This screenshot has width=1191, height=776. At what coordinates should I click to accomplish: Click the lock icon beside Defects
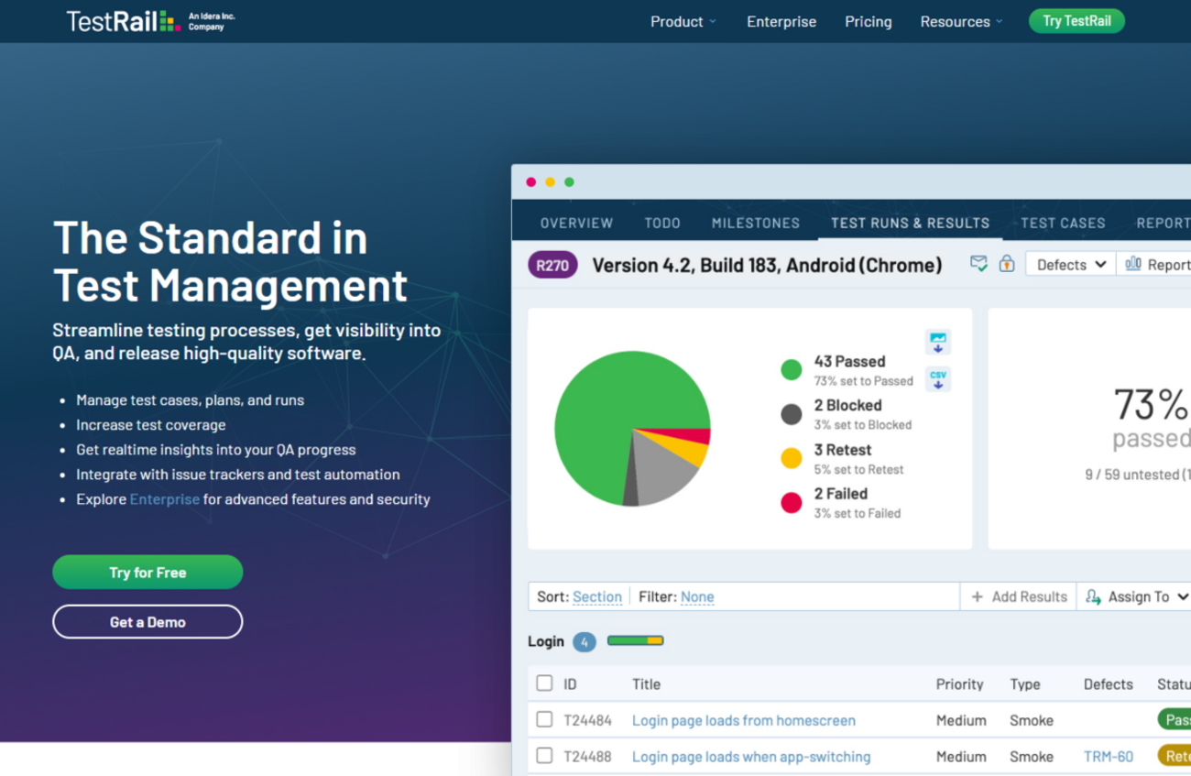(1006, 264)
